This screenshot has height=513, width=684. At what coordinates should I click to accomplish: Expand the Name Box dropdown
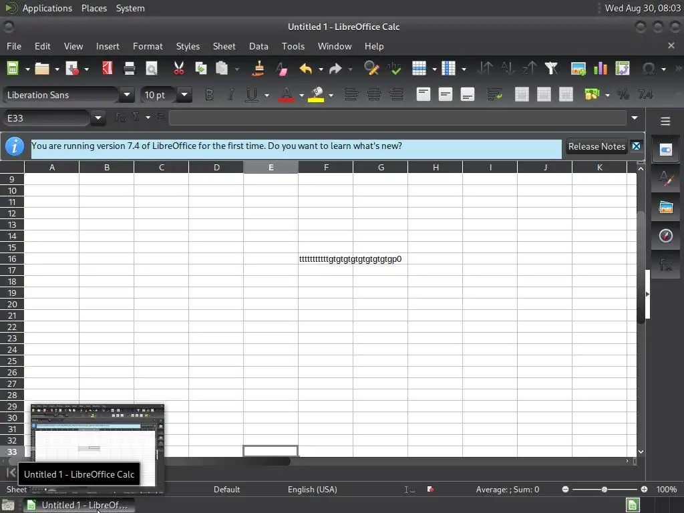pos(98,118)
